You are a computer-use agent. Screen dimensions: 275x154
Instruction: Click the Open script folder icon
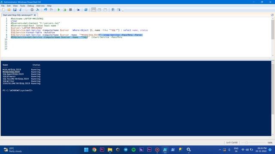pos(9,10)
